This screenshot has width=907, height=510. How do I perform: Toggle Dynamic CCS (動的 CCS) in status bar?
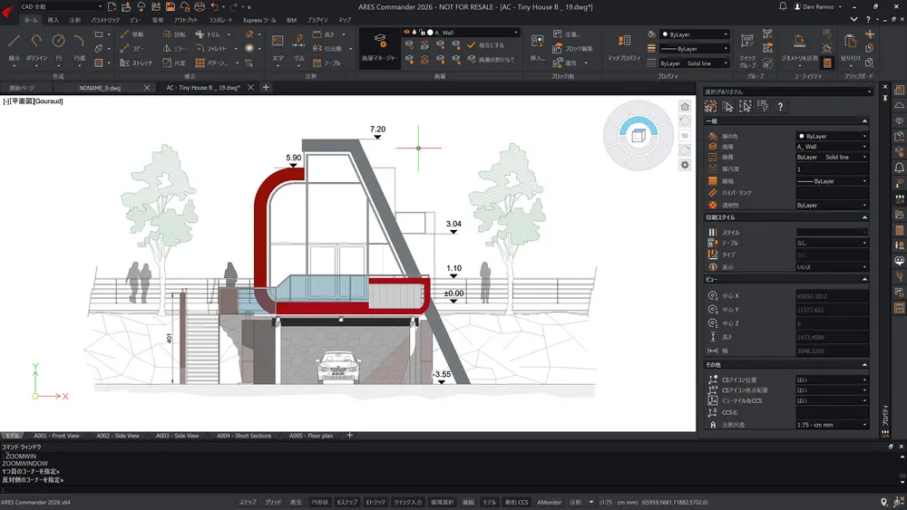517,503
